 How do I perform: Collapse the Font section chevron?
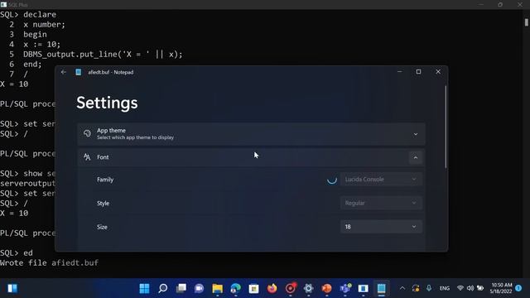pos(416,157)
